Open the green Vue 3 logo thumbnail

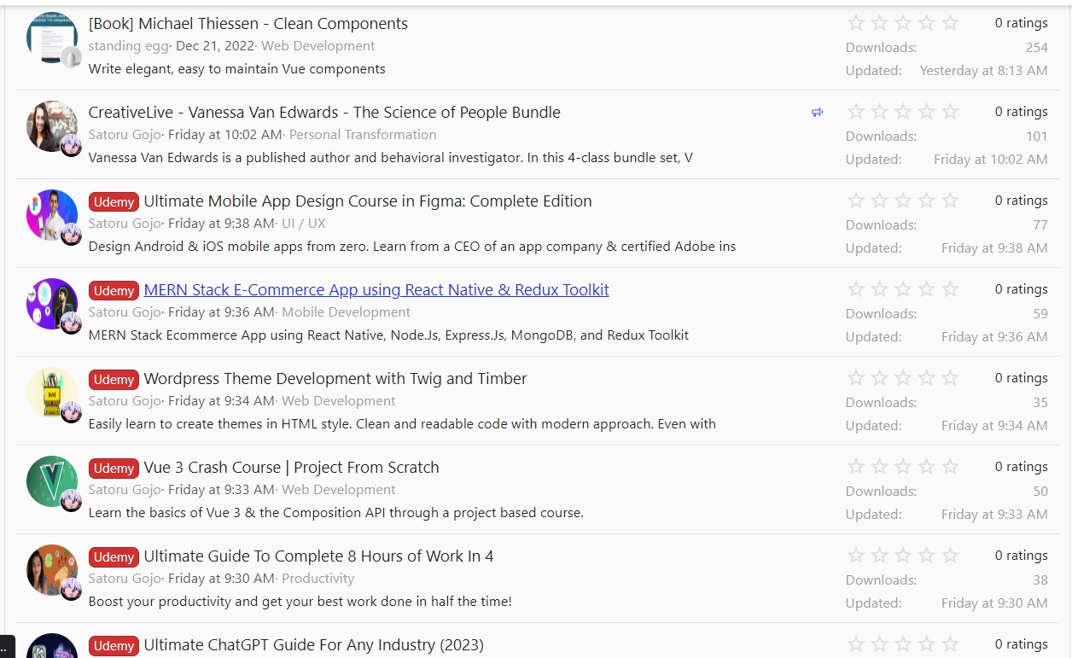[x=52, y=481]
